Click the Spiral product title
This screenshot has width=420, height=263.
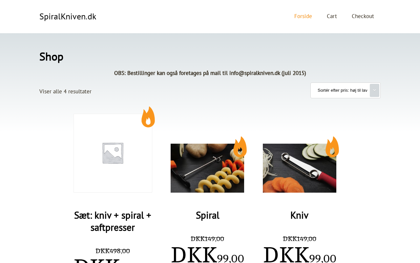207,215
